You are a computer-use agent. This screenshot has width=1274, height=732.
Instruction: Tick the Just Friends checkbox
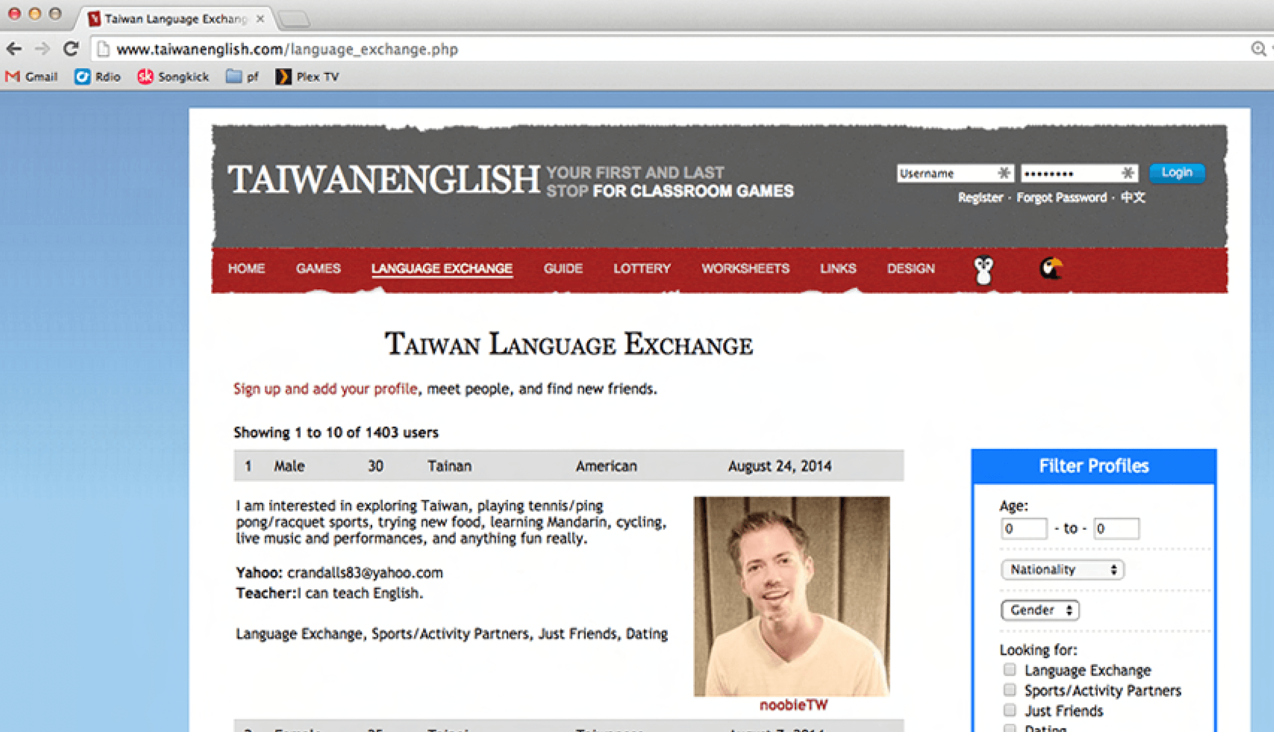[1009, 710]
